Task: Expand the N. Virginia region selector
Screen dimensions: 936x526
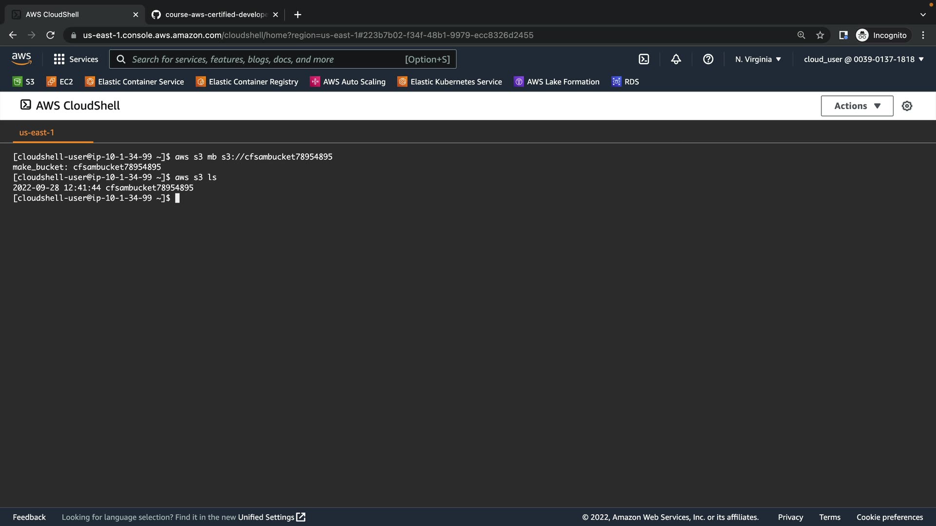Action: 758,59
